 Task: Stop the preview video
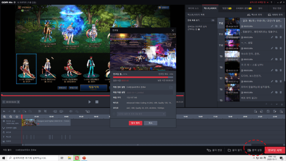97,102
